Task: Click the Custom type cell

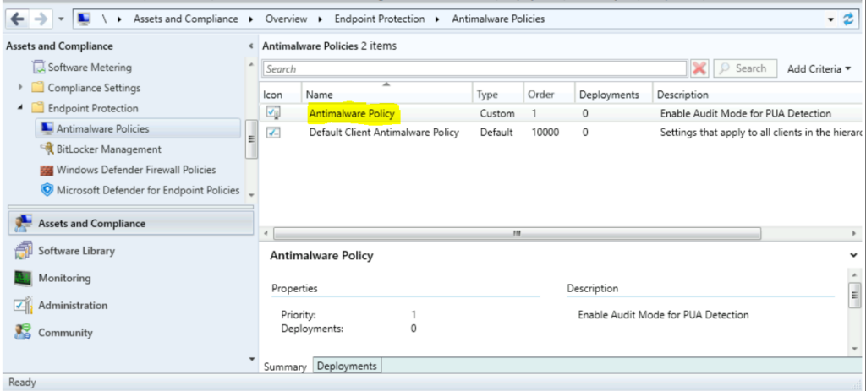Action: tap(497, 114)
